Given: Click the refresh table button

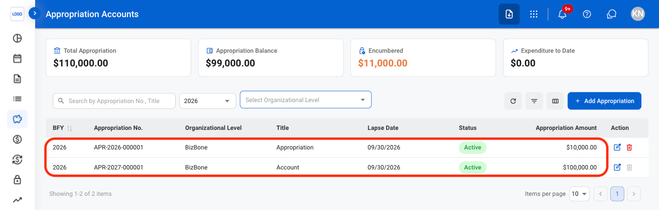Looking at the screenshot, I should (513, 101).
